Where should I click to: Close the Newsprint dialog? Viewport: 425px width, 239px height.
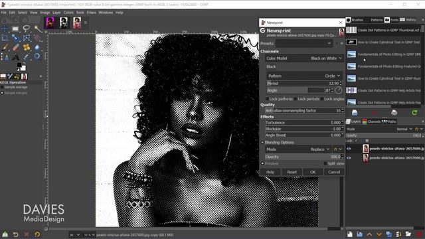(341, 23)
